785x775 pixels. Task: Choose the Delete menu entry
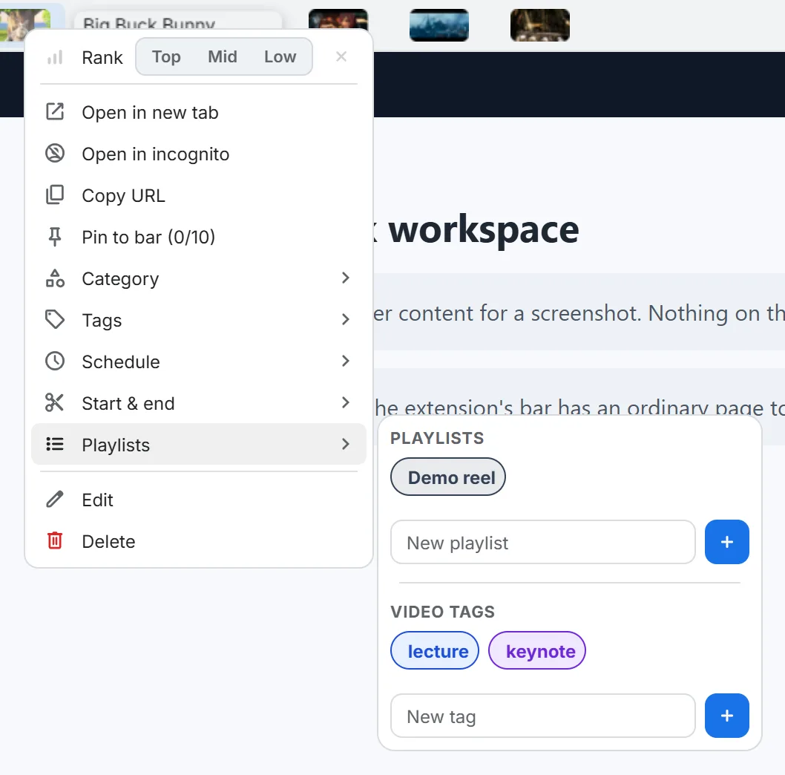pyautogui.click(x=199, y=541)
